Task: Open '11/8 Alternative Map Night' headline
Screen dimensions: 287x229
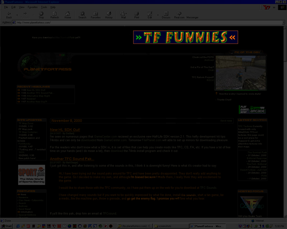Action: click(x=36, y=96)
